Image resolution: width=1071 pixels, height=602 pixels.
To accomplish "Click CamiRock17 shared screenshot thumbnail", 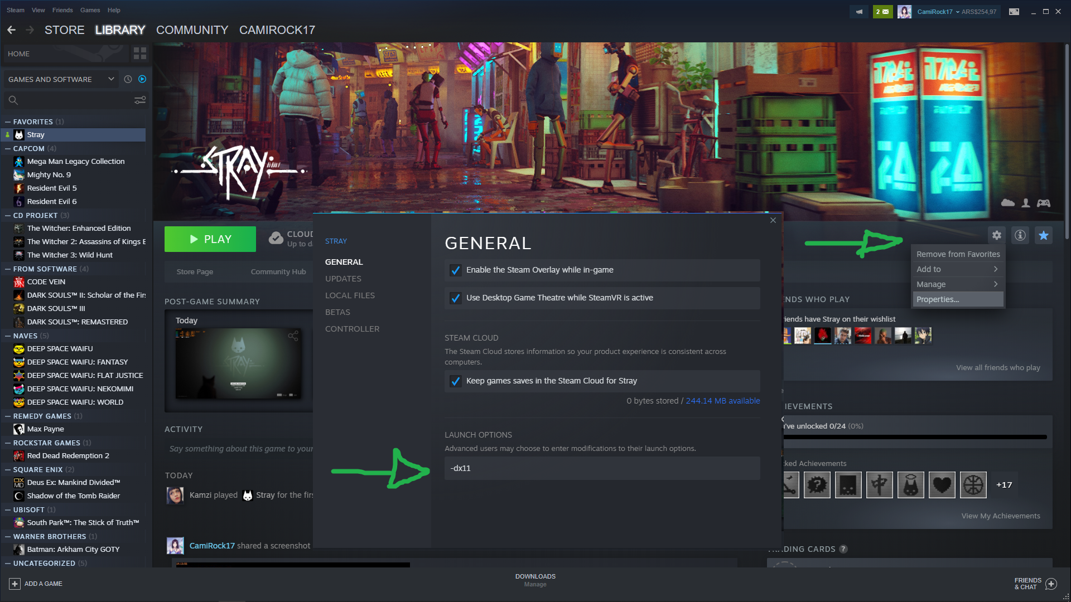I will (291, 564).
